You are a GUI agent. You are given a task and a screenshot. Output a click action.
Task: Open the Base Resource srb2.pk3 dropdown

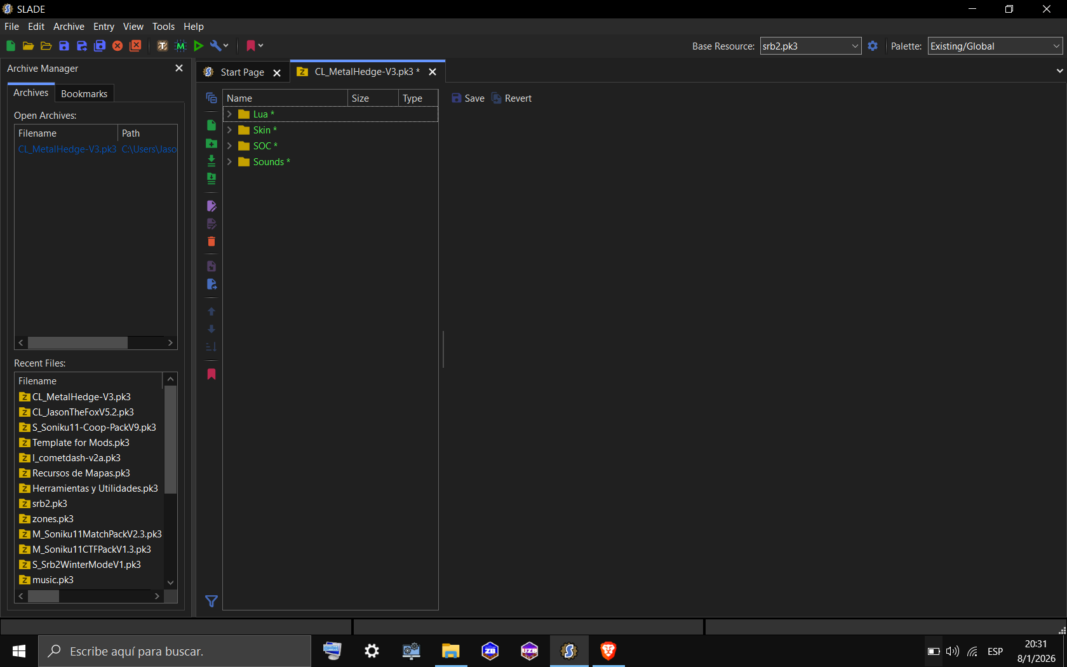click(x=810, y=46)
